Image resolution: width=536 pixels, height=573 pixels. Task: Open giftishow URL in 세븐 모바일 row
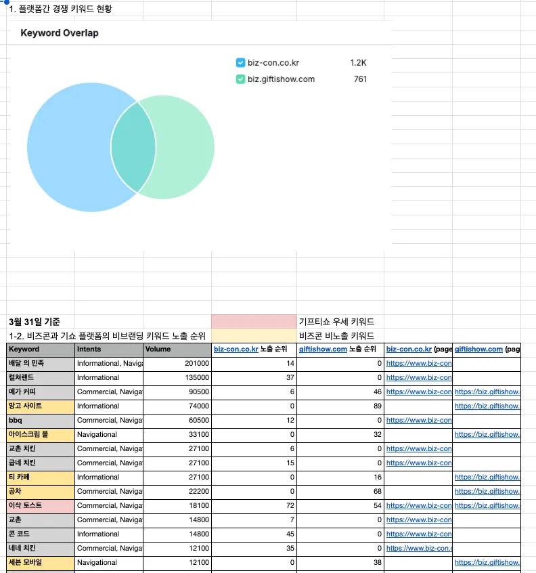pos(487,563)
